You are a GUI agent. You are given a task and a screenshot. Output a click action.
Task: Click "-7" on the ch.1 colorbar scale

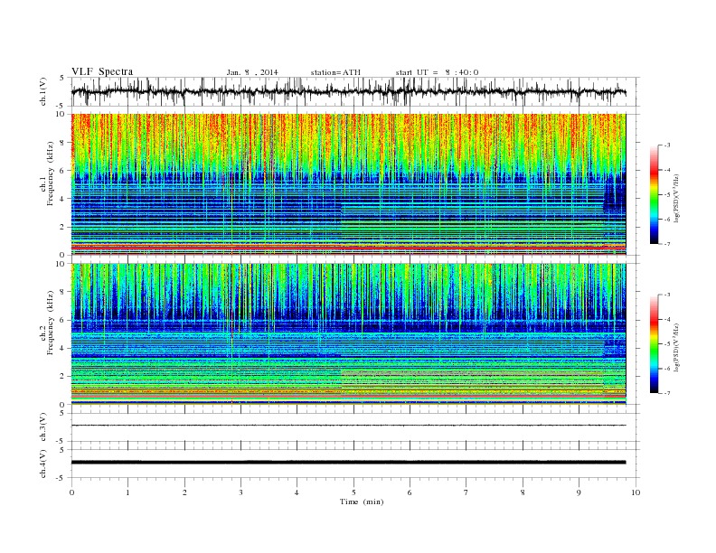click(x=667, y=244)
